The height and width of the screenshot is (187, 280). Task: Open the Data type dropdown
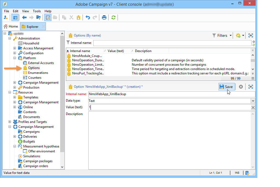(253, 101)
